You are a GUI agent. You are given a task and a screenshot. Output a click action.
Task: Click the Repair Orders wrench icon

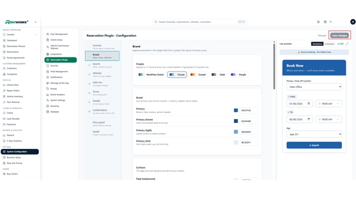(4, 90)
